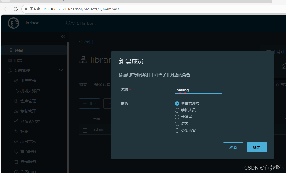Open 项目 in the sidebar
This screenshot has width=286, height=173.
[34, 50]
